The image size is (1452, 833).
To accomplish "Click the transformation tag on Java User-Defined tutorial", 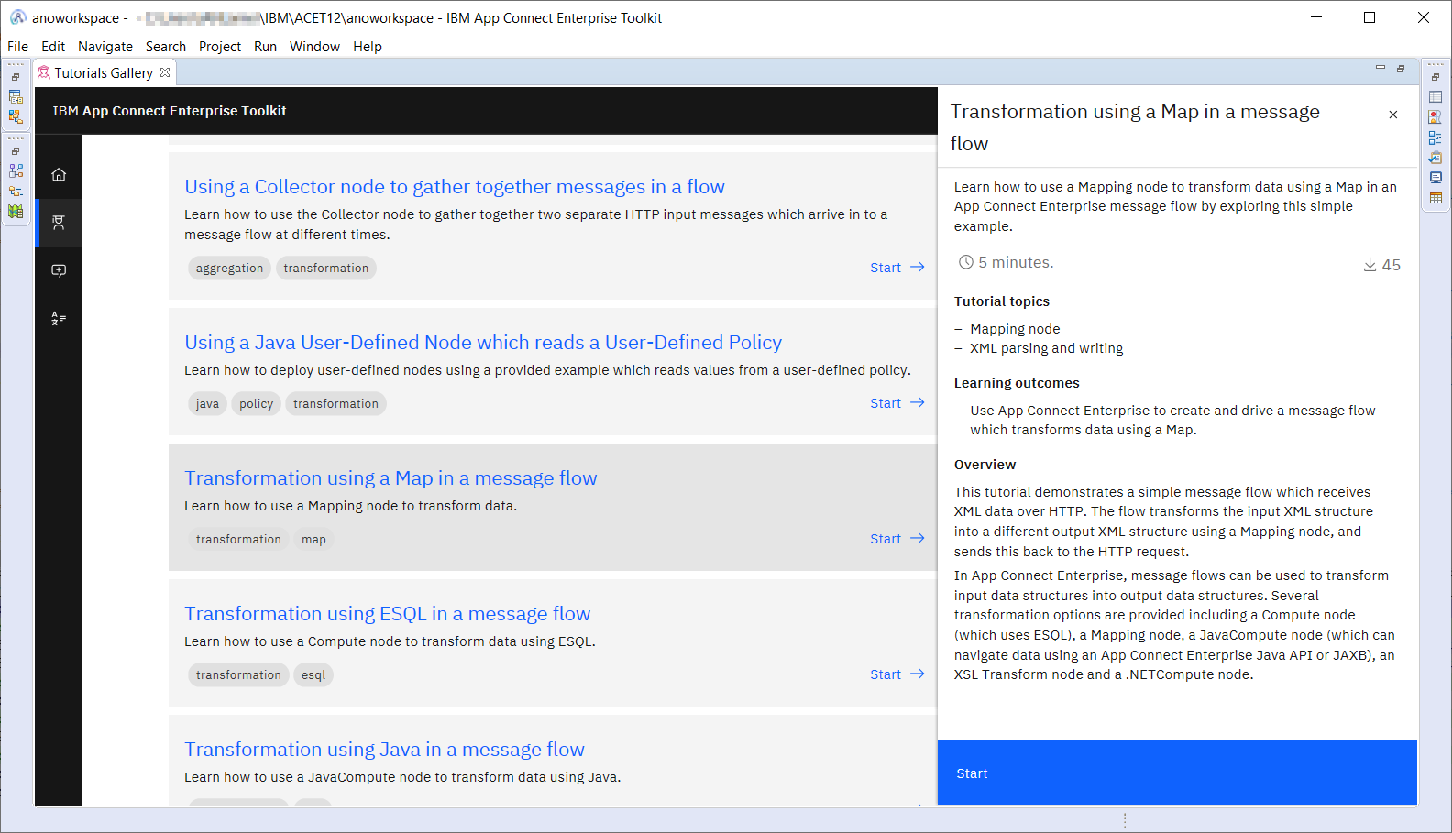I will [335, 404].
